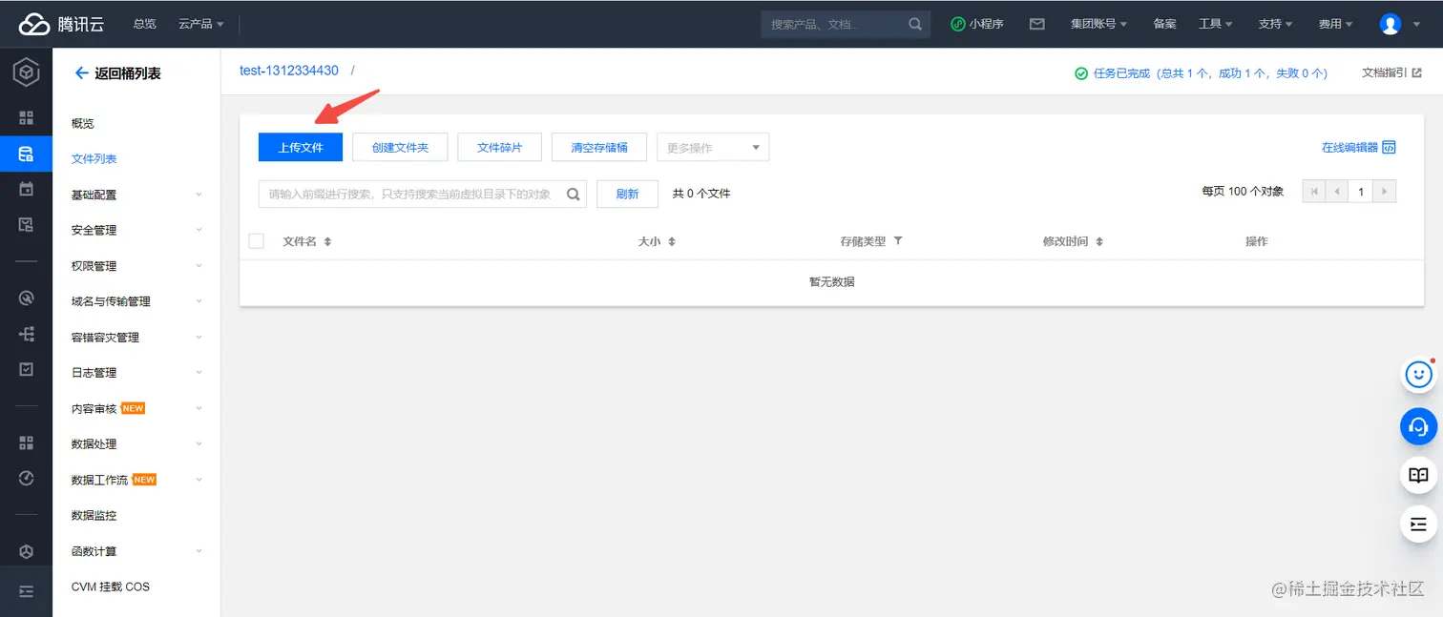The width and height of the screenshot is (1443, 617).
Task: Toggle the rail collapse icon at bottom
Action: (26, 592)
